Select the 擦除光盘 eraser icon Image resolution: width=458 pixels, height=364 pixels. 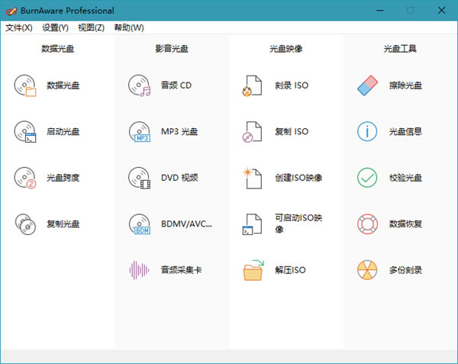click(x=367, y=85)
